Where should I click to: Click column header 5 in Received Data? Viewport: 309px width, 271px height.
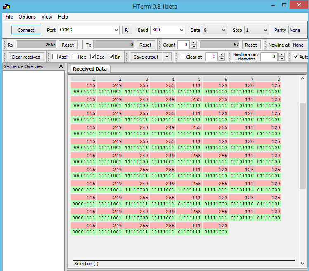189,79
